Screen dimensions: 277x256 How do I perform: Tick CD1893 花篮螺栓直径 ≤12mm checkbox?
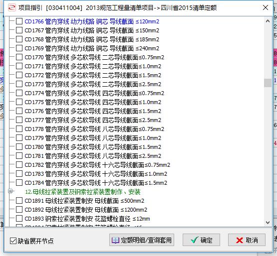coord(19,219)
